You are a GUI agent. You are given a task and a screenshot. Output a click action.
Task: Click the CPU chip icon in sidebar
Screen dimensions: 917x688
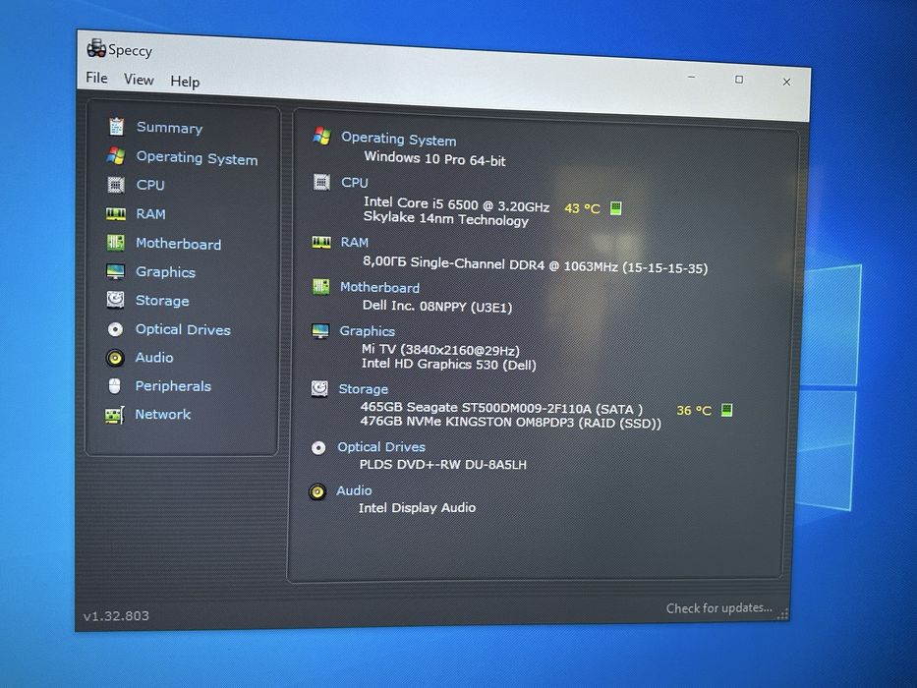coord(116,185)
